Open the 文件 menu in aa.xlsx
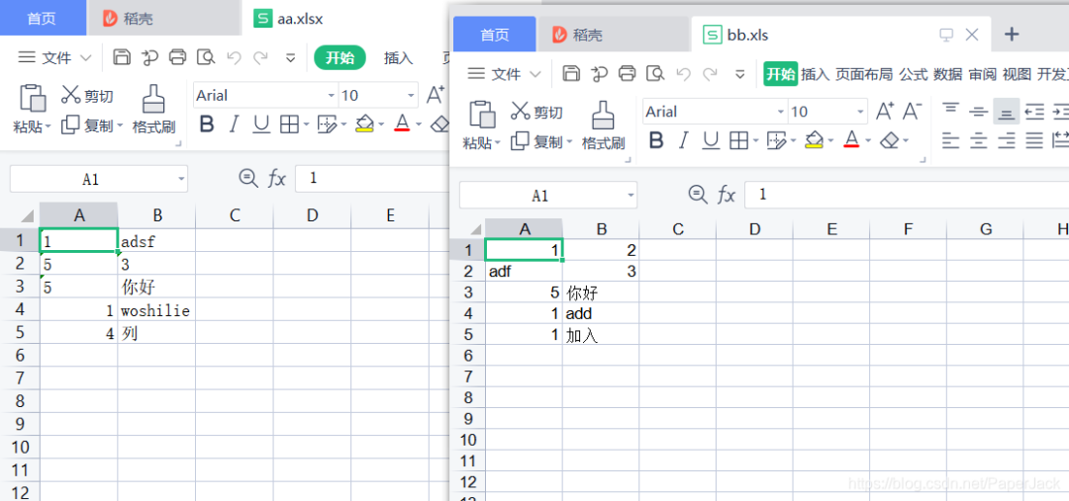This screenshot has width=1069, height=501. [55, 58]
